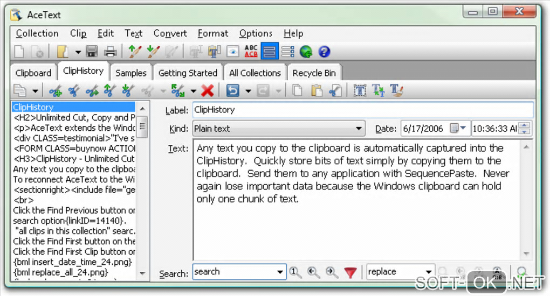Open help with the blue question mark icon
This screenshot has width=550, height=296.
(324, 52)
